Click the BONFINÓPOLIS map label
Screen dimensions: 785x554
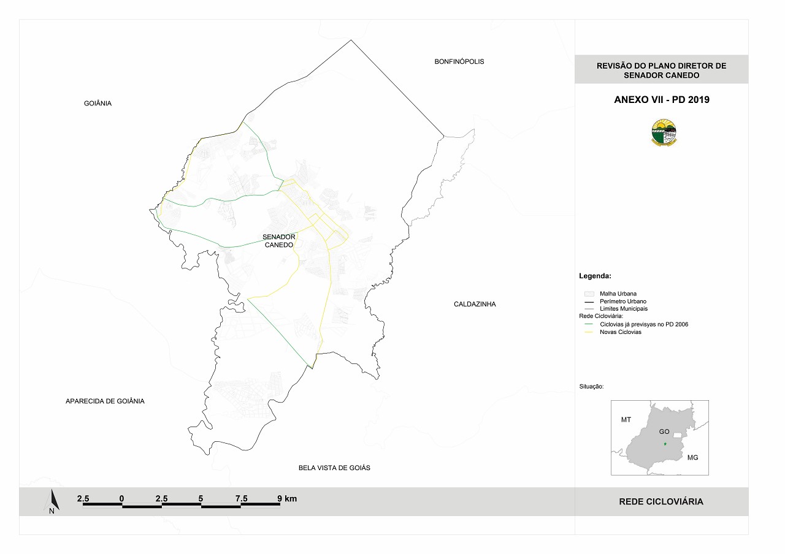point(459,61)
